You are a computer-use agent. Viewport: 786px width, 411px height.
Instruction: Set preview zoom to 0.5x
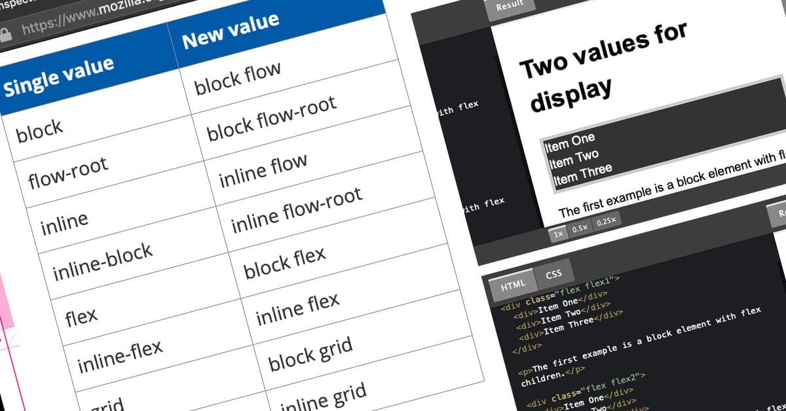click(x=580, y=228)
